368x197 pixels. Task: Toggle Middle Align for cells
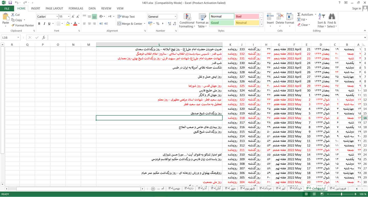(x=89, y=17)
